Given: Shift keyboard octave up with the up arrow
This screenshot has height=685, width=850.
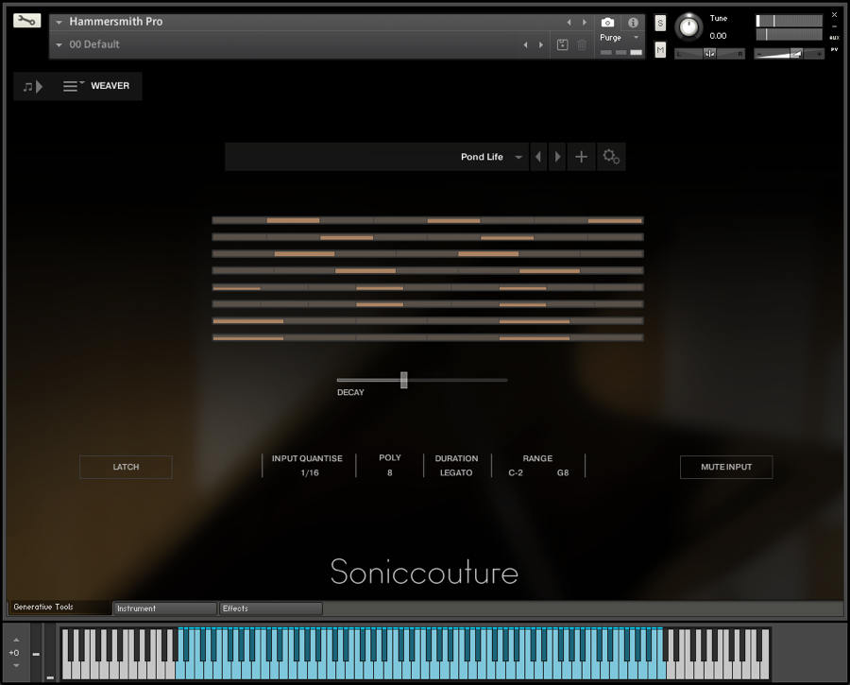Looking at the screenshot, I should pyautogui.click(x=16, y=640).
